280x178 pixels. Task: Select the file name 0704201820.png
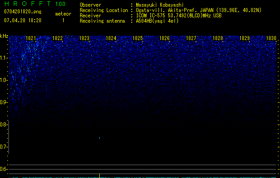[23, 12]
